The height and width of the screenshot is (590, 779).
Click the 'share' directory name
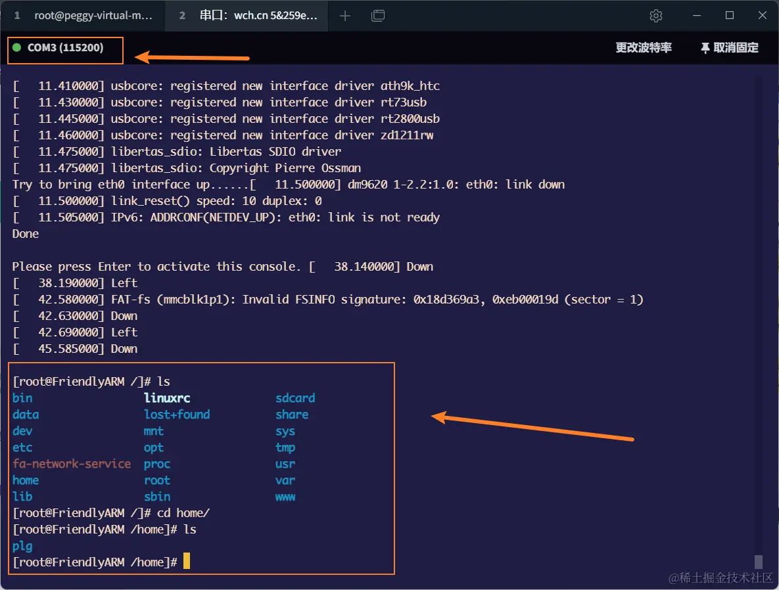(x=292, y=414)
